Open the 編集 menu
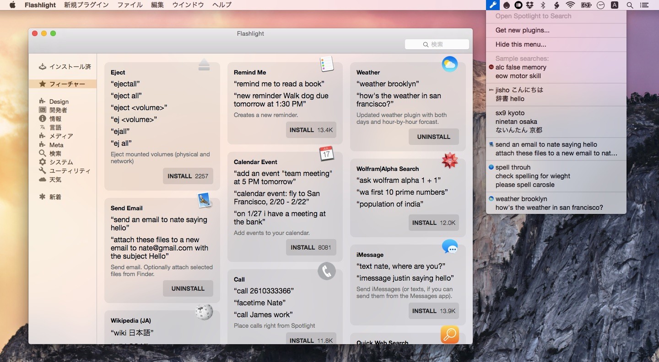The image size is (659, 362). pos(157,5)
